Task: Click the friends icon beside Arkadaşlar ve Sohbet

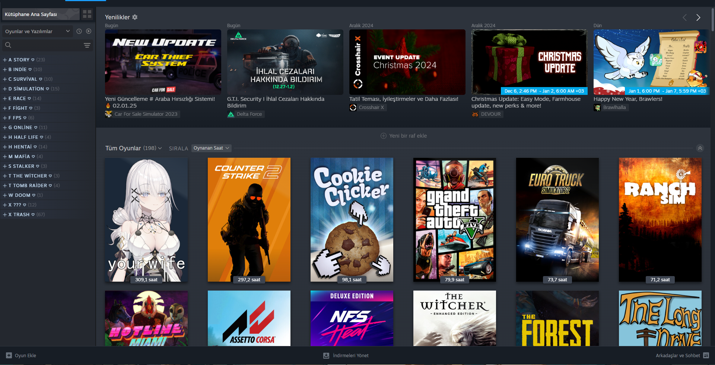Action: (706, 355)
